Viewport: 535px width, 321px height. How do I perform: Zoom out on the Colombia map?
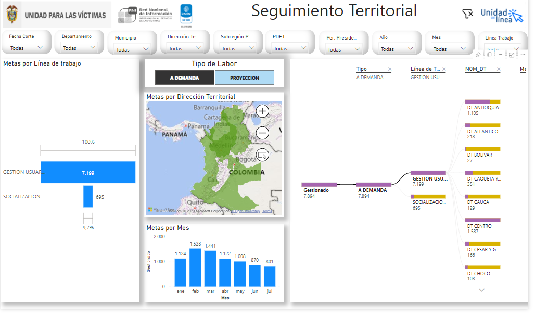(262, 133)
